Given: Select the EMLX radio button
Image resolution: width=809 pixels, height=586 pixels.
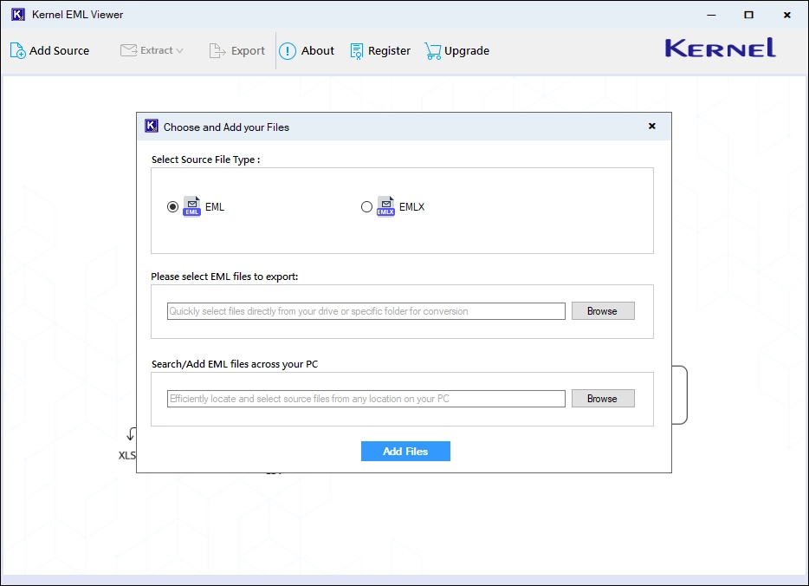Looking at the screenshot, I should click(367, 207).
